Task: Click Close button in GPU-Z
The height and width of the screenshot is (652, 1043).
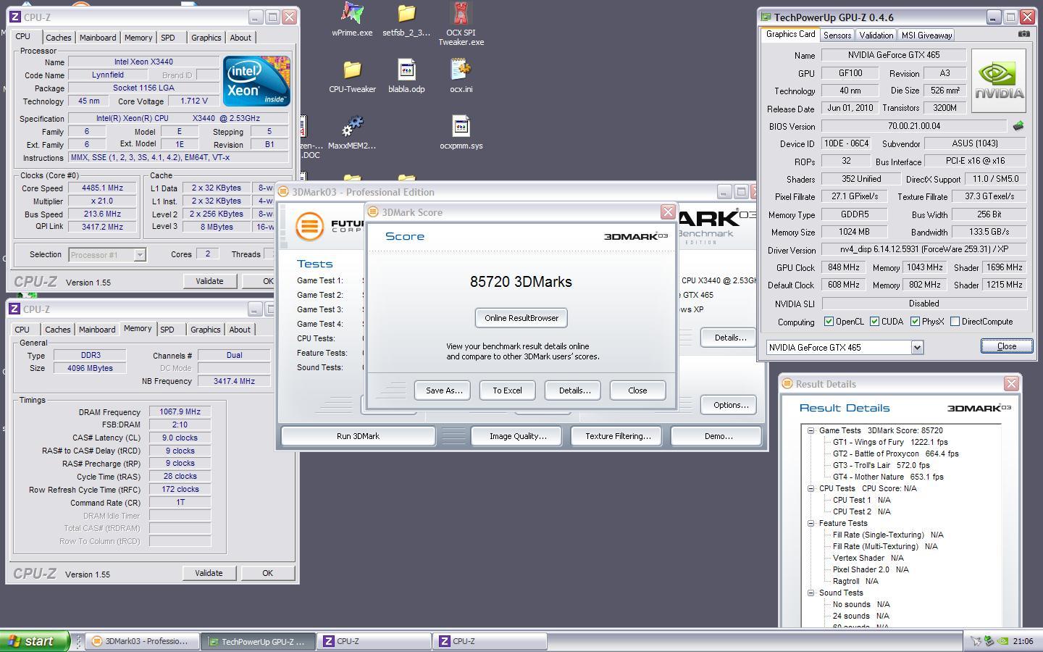Action: [x=1007, y=346]
